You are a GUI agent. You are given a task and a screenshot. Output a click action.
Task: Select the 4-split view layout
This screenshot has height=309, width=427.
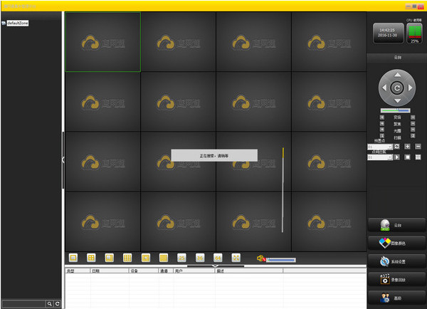[x=91, y=257]
